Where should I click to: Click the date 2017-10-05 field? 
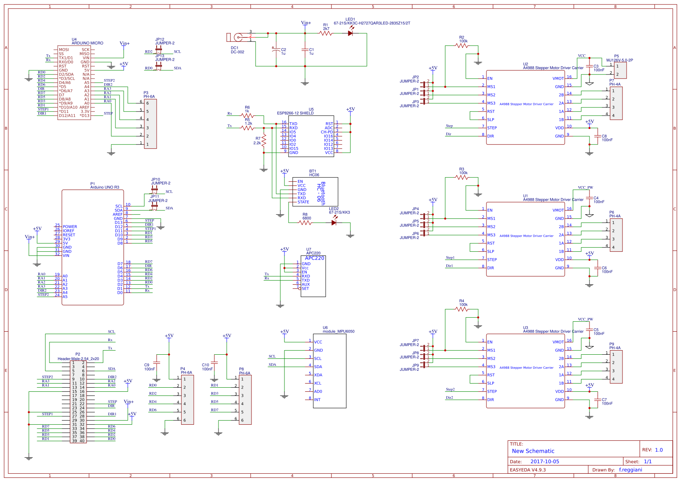pos(545,461)
